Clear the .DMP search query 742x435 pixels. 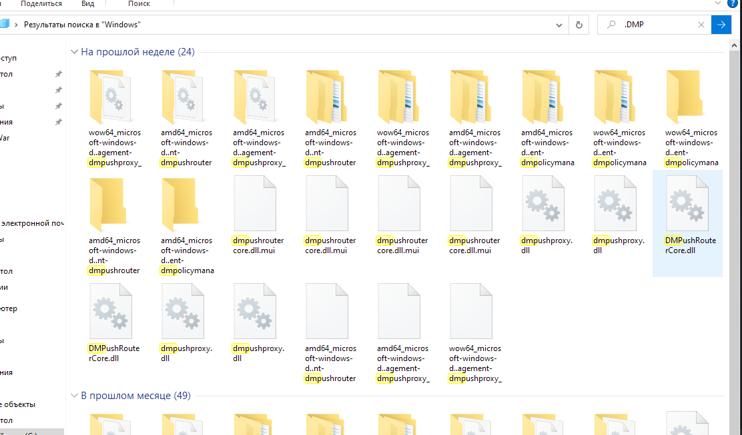(701, 25)
